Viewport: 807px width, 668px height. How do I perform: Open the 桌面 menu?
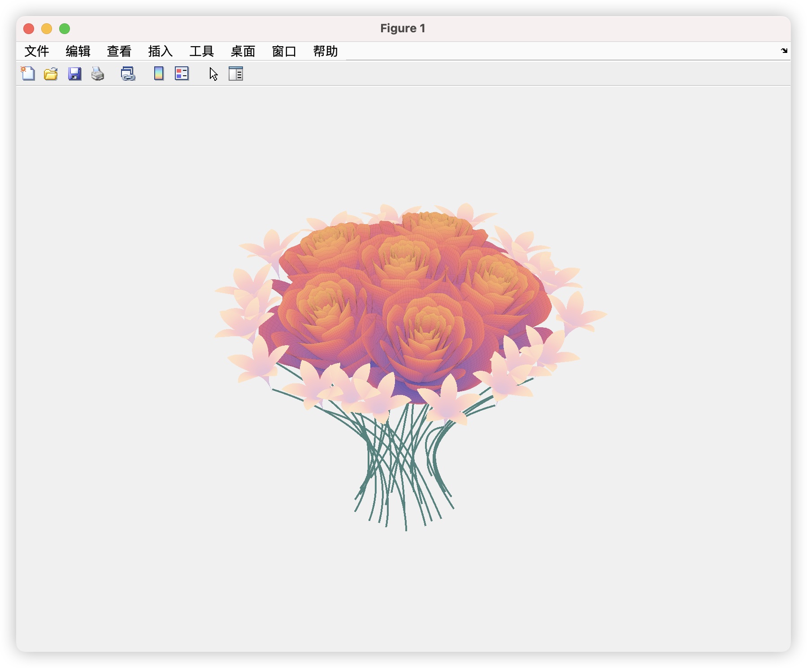[243, 51]
